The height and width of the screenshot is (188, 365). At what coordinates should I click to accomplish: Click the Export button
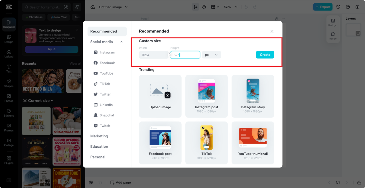tap(323, 7)
